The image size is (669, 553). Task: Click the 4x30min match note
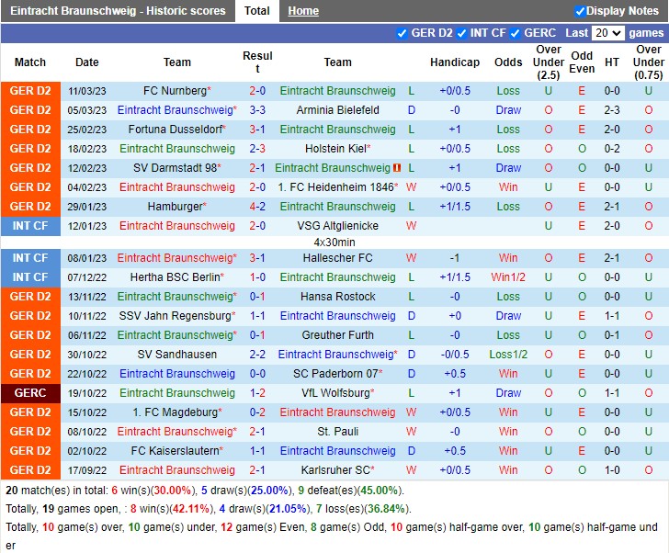[x=334, y=243]
